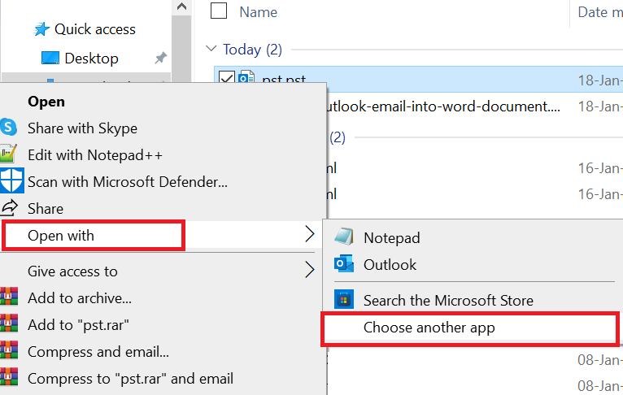The image size is (623, 395).
Task: Open Desktop in the navigation pane
Action: point(91,59)
